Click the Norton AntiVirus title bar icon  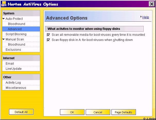(4, 4)
